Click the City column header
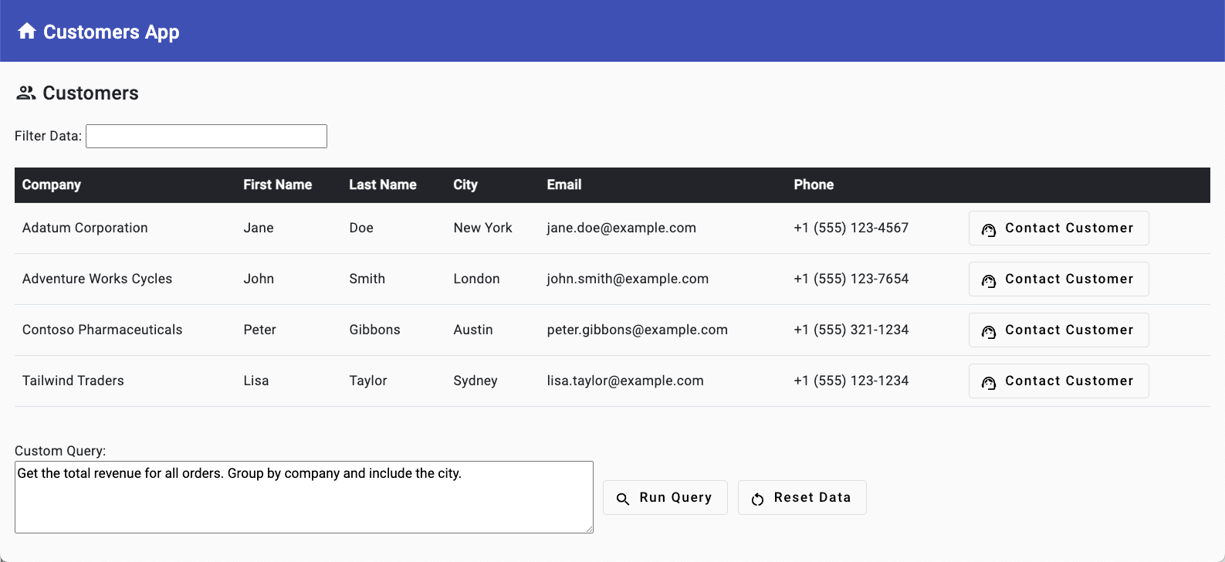 465,185
